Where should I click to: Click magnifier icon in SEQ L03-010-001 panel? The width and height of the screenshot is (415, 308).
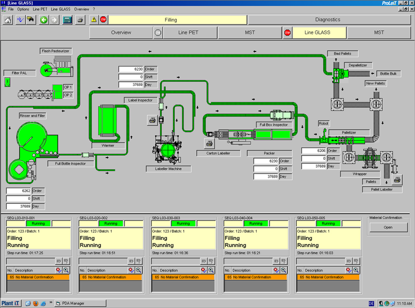[66, 270]
